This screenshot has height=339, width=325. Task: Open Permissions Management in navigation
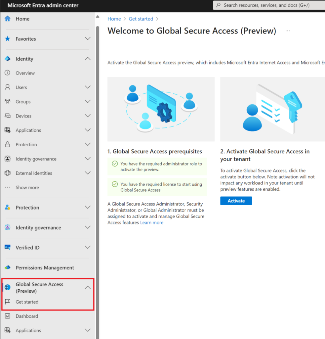[45, 267]
